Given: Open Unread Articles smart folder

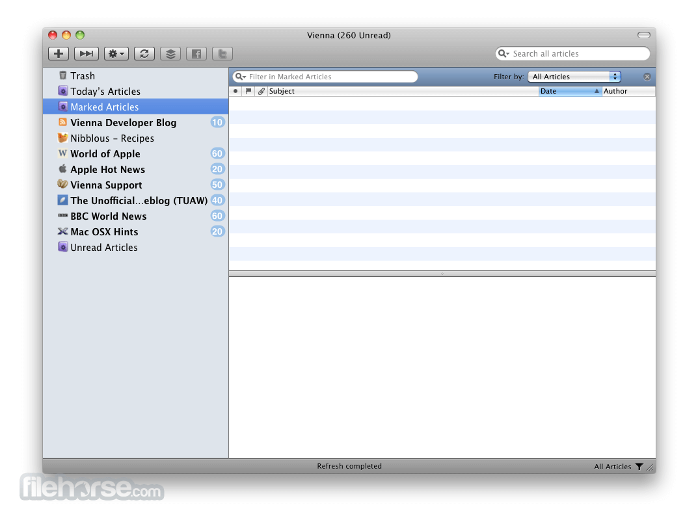Looking at the screenshot, I should pos(136,247).
